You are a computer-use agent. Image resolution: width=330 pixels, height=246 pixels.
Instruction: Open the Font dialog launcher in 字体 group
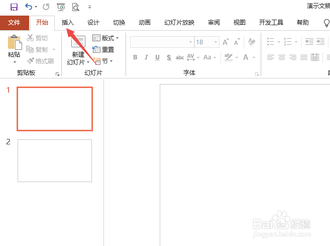pyautogui.click(x=257, y=74)
